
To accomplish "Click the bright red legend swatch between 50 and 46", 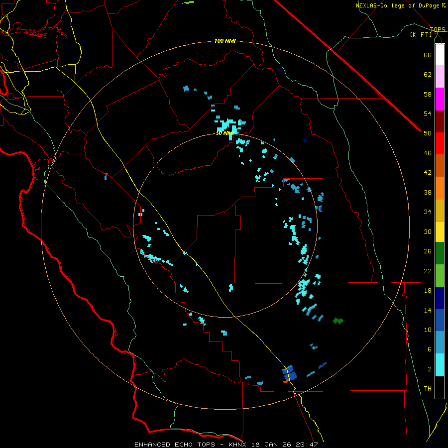I will [440, 143].
